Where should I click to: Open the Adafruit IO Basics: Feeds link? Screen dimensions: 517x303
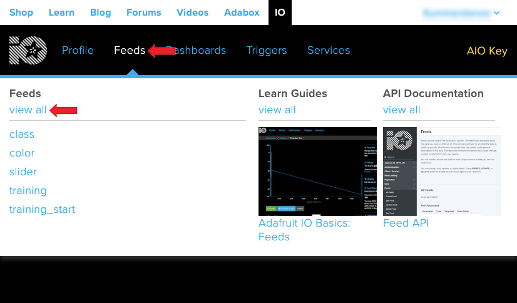(304, 230)
